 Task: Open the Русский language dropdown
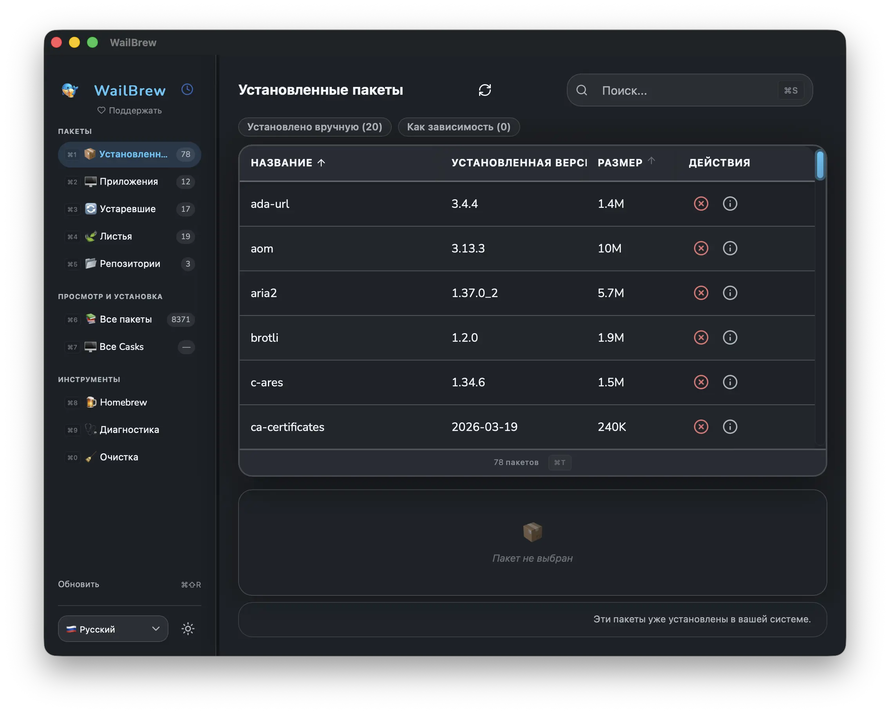click(x=113, y=629)
